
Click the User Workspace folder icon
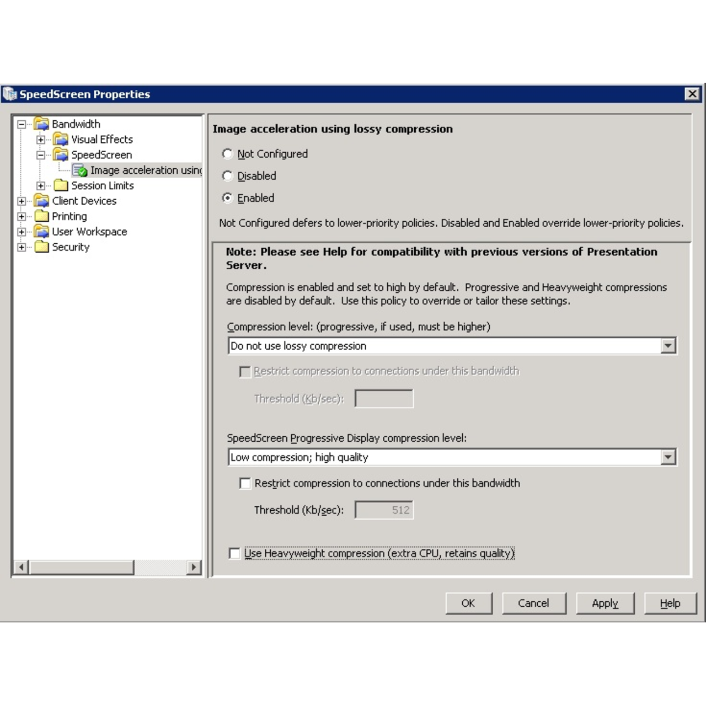[x=40, y=232]
